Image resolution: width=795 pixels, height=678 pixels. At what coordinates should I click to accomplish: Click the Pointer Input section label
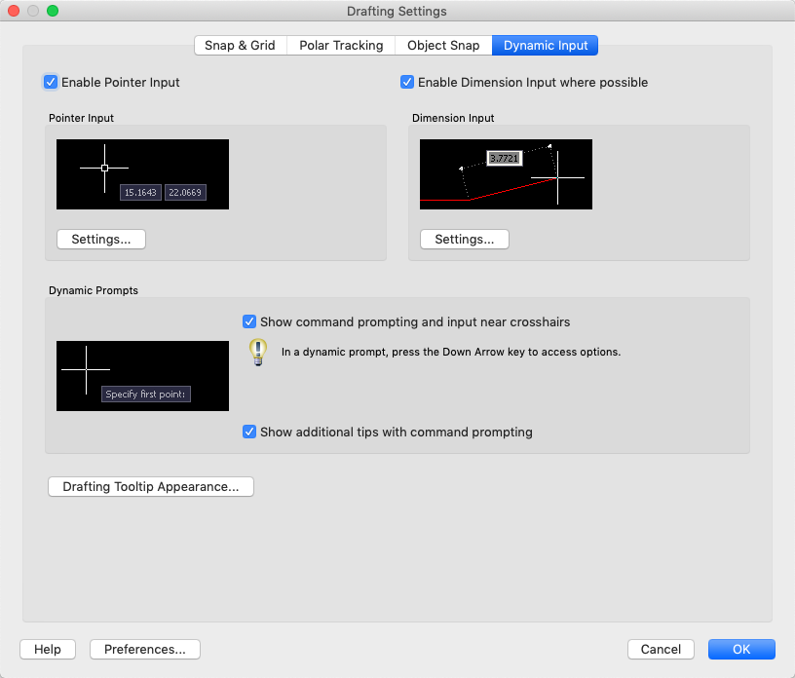click(81, 118)
